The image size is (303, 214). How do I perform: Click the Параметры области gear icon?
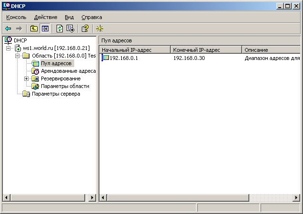35,87
